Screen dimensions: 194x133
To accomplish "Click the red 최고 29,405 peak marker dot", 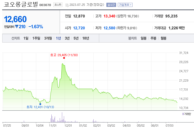I will (64, 58).
